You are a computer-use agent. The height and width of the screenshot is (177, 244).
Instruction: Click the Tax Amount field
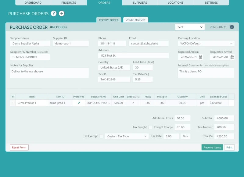[x=224, y=127]
